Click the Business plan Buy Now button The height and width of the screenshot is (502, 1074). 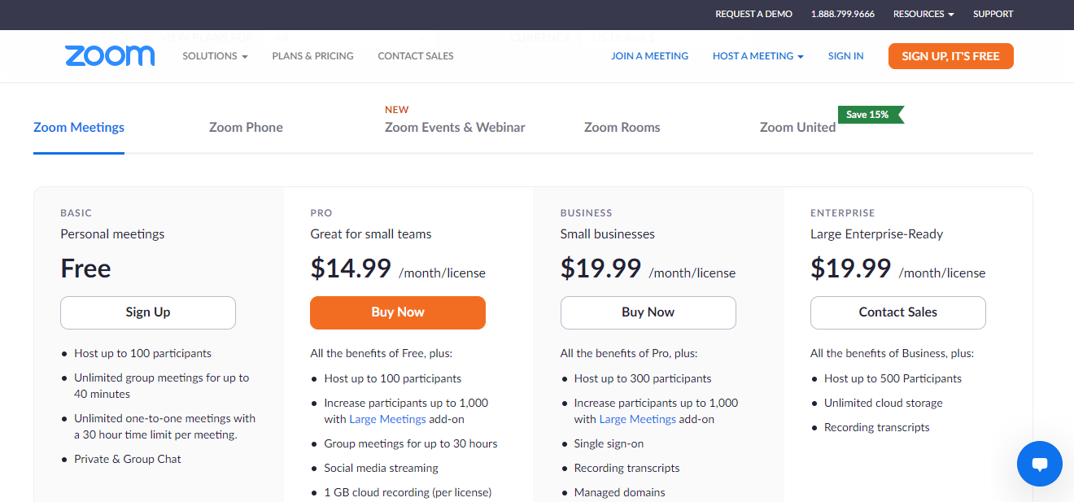point(648,312)
